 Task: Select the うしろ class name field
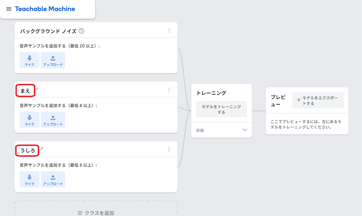pyautogui.click(x=28, y=150)
